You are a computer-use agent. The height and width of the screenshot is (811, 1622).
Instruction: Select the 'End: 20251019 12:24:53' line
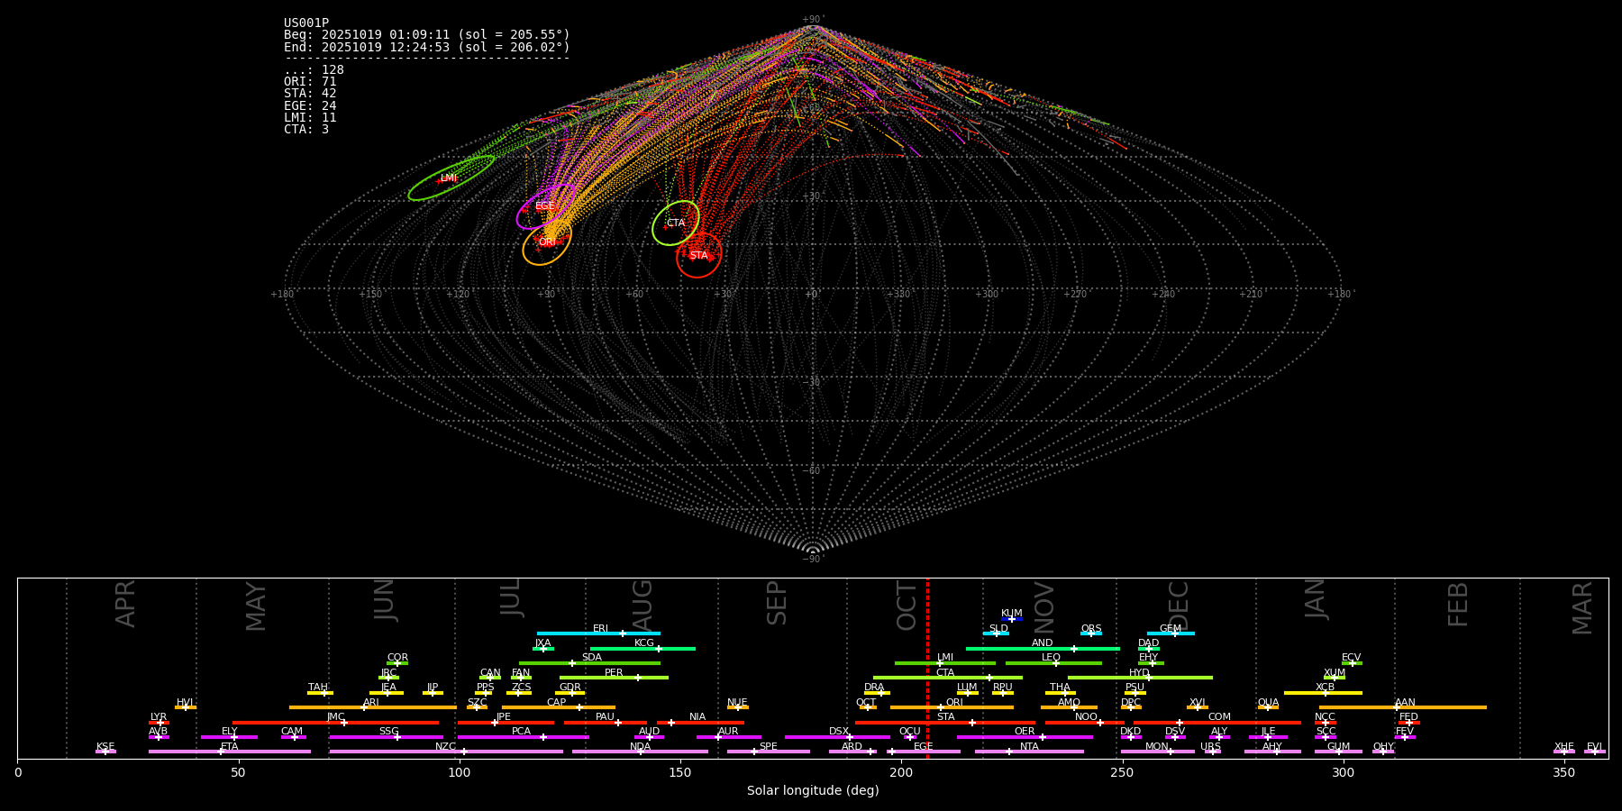[427, 47]
